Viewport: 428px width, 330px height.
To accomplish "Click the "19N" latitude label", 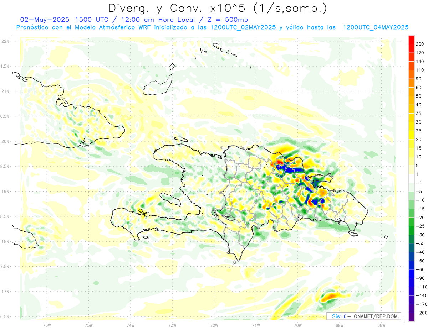I will [5, 192].
